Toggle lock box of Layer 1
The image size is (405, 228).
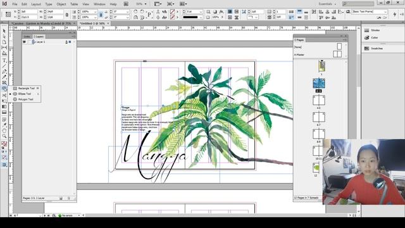coord(29,42)
